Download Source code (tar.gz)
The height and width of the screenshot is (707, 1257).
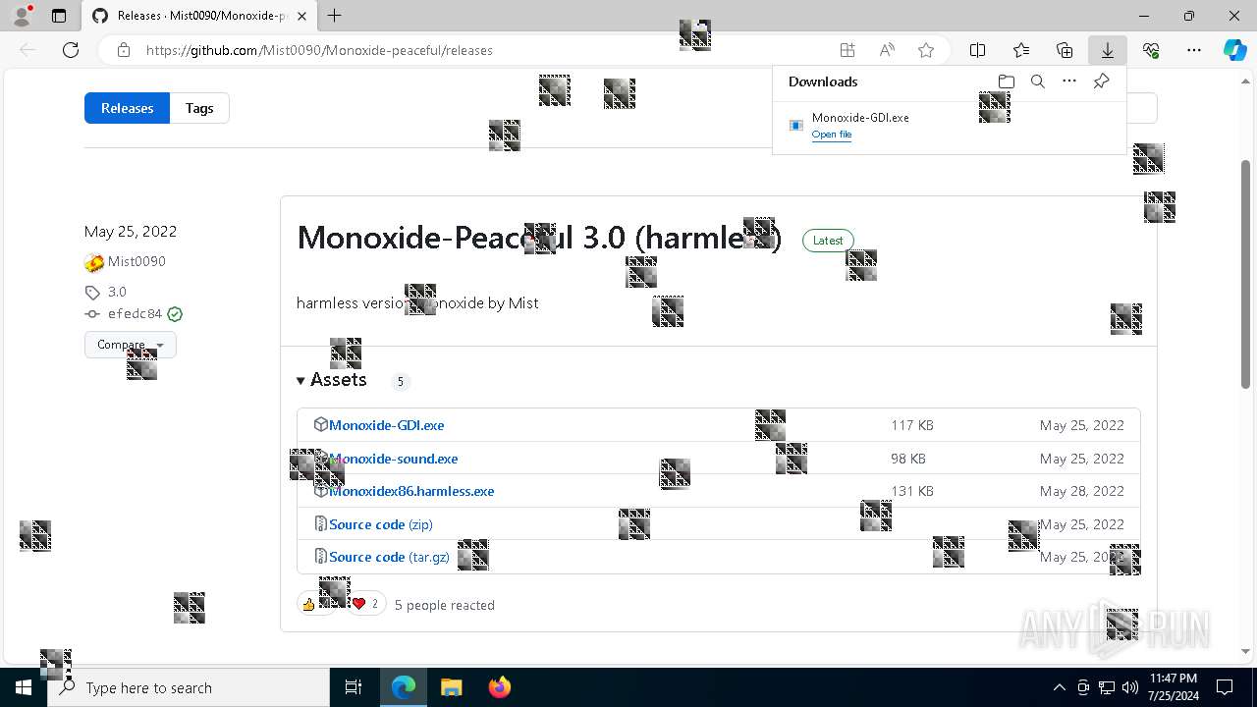[x=389, y=557]
